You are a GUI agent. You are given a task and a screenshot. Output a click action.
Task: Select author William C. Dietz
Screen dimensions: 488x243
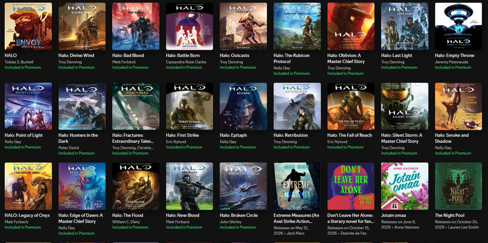coord(127,221)
